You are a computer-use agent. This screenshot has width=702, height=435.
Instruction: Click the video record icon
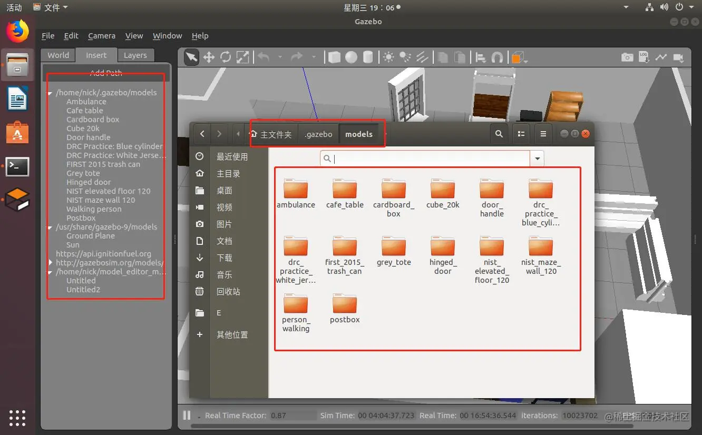(x=678, y=57)
